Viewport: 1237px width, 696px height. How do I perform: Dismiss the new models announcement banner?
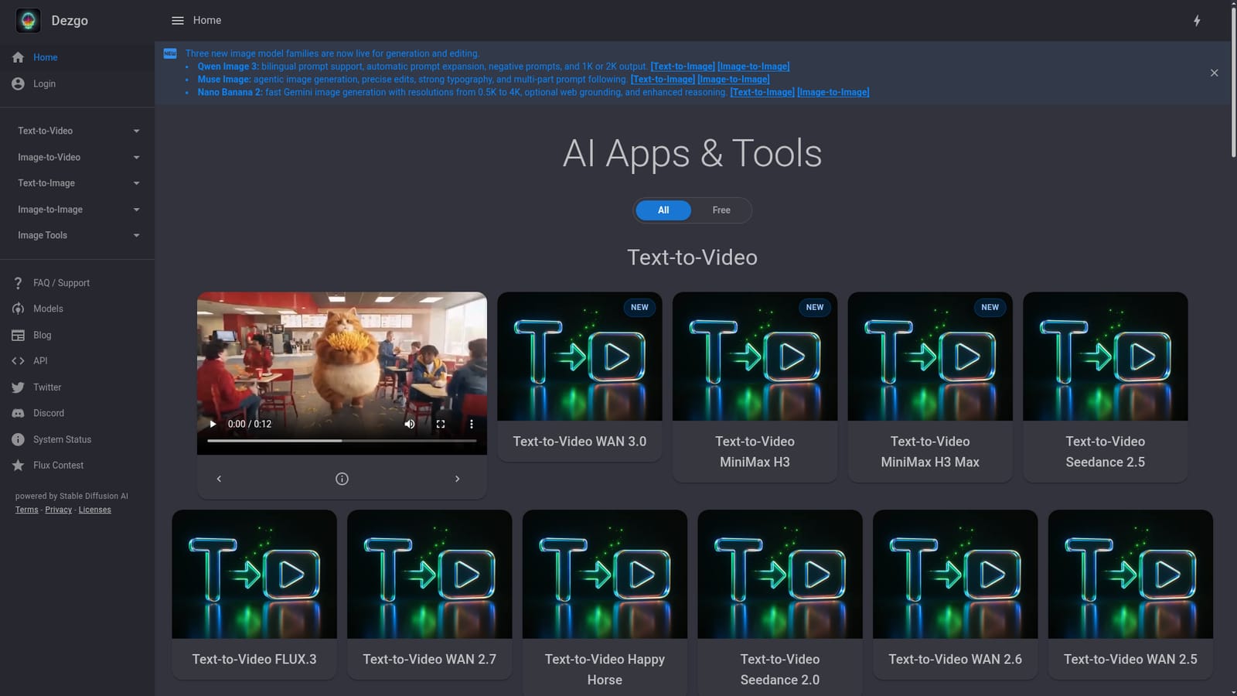1214,73
